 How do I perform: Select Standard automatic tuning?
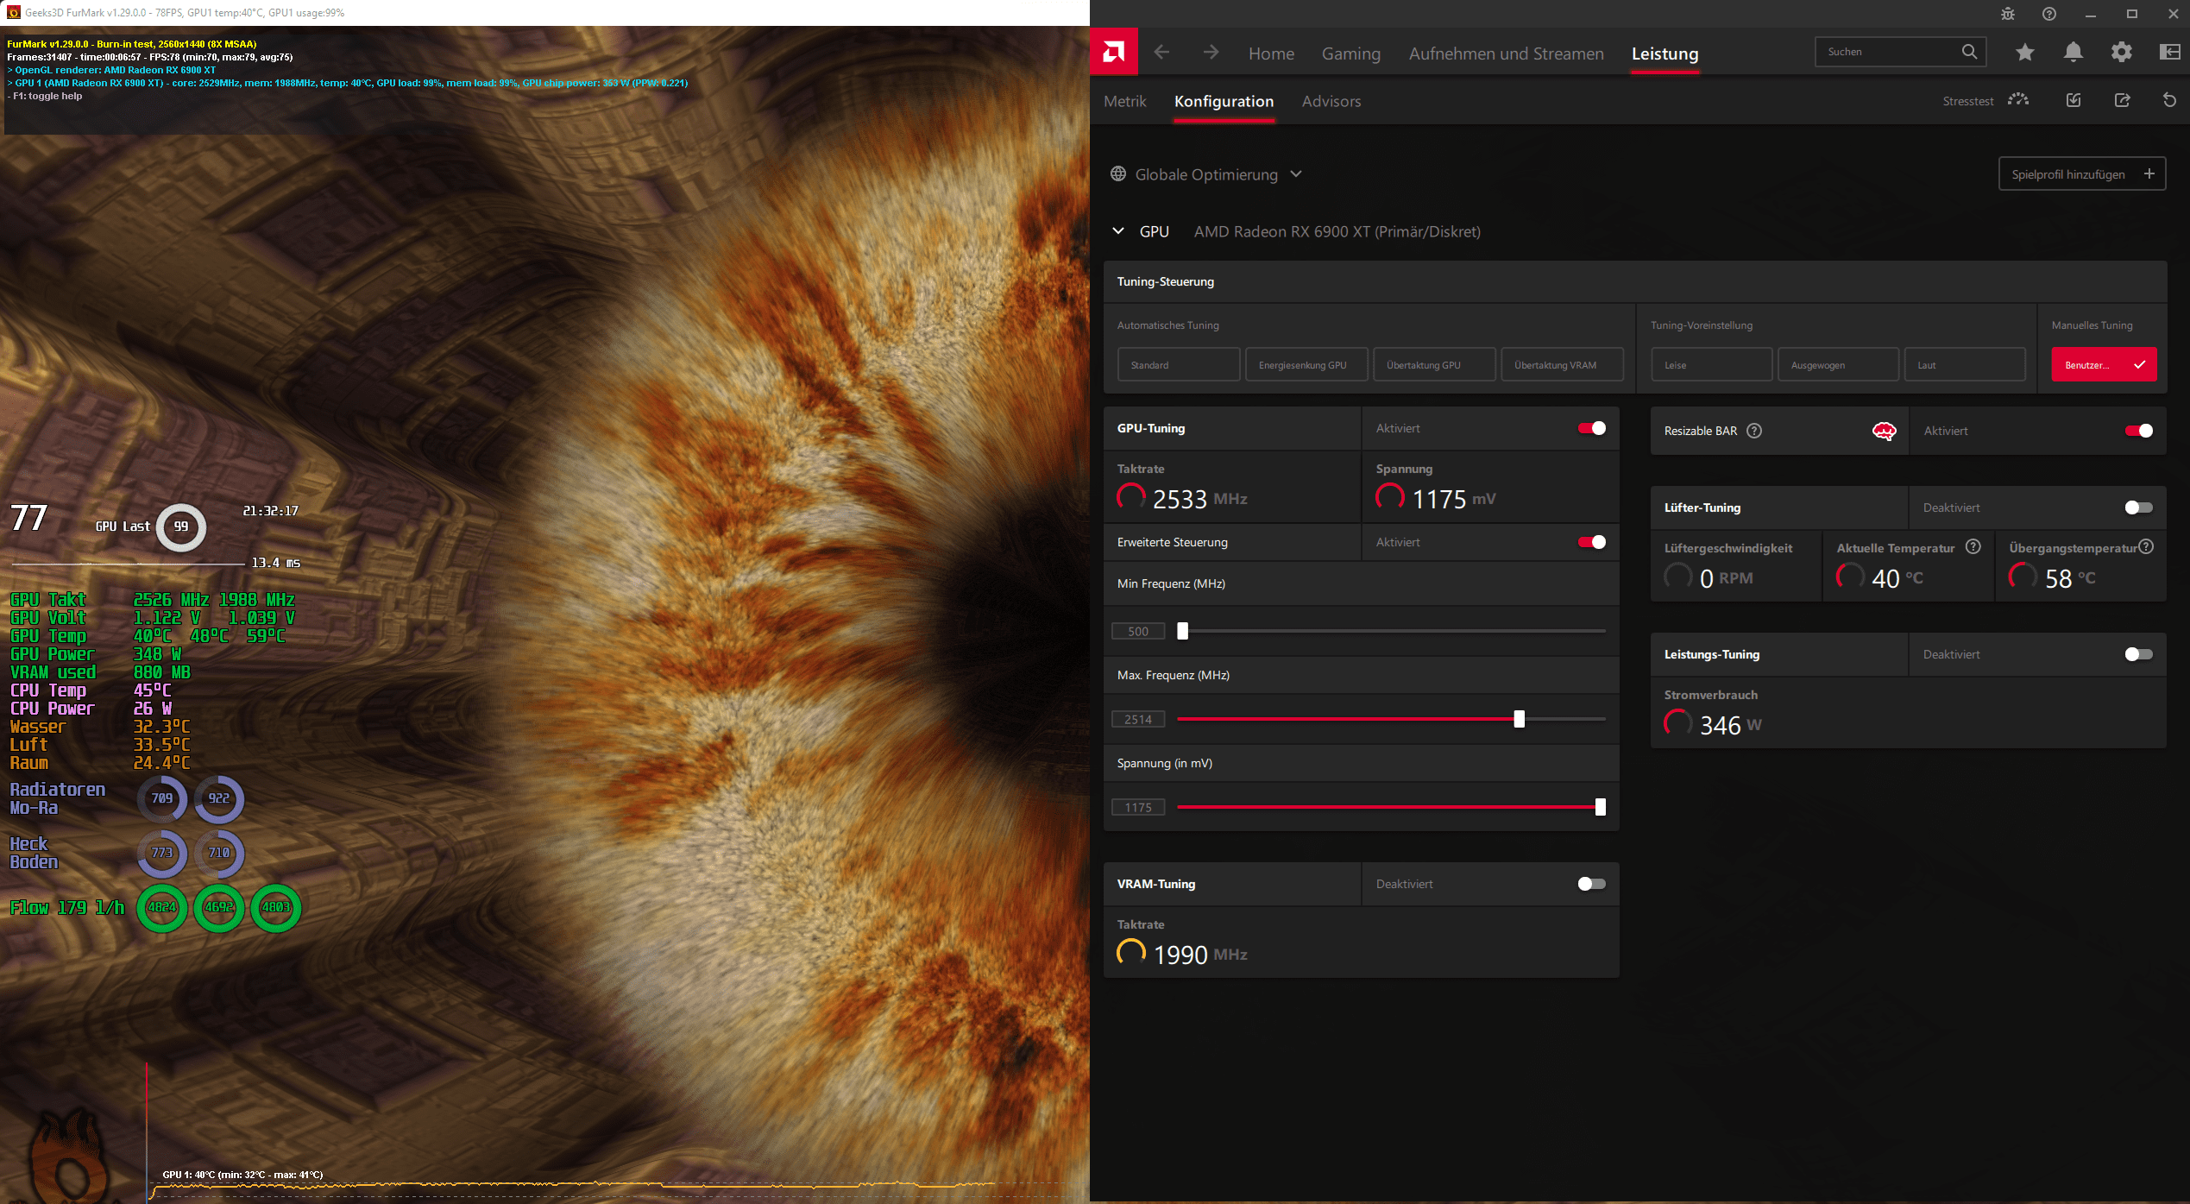click(x=1179, y=364)
